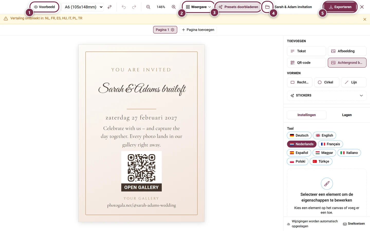Viewport: 370px width, 231px height.
Task: Insert a rectangle shape
Action: pyautogui.click(x=300, y=82)
